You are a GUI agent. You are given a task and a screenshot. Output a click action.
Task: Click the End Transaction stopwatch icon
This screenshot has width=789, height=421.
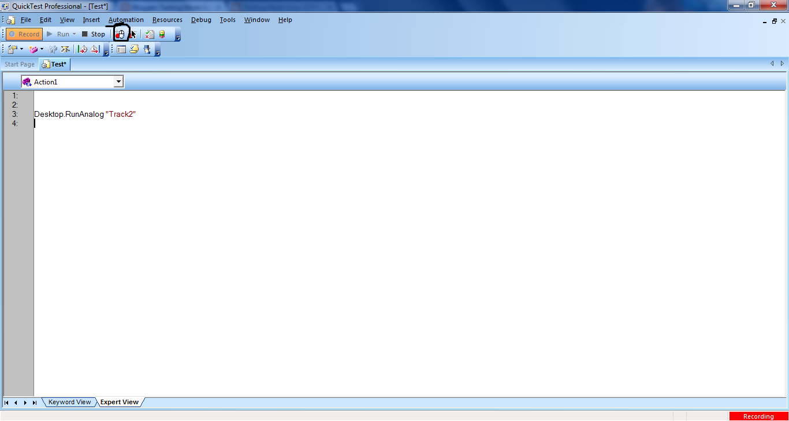point(95,50)
